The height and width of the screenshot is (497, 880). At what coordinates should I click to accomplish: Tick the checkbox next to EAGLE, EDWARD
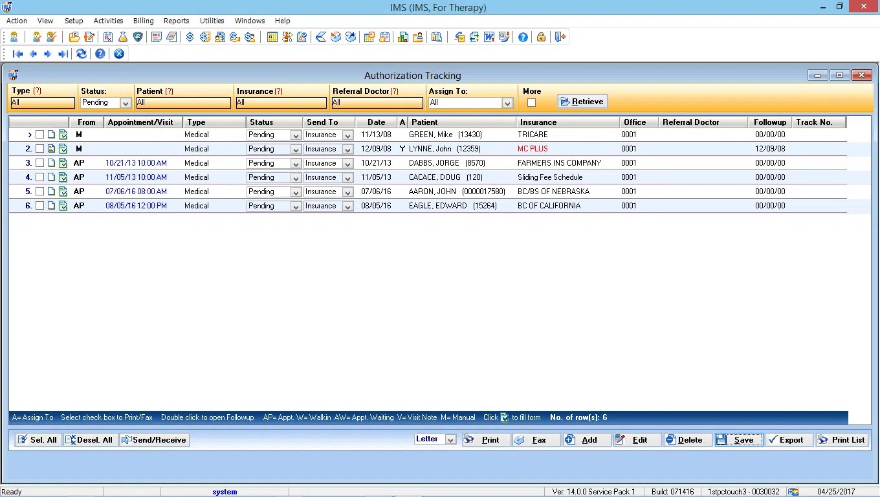[40, 206]
